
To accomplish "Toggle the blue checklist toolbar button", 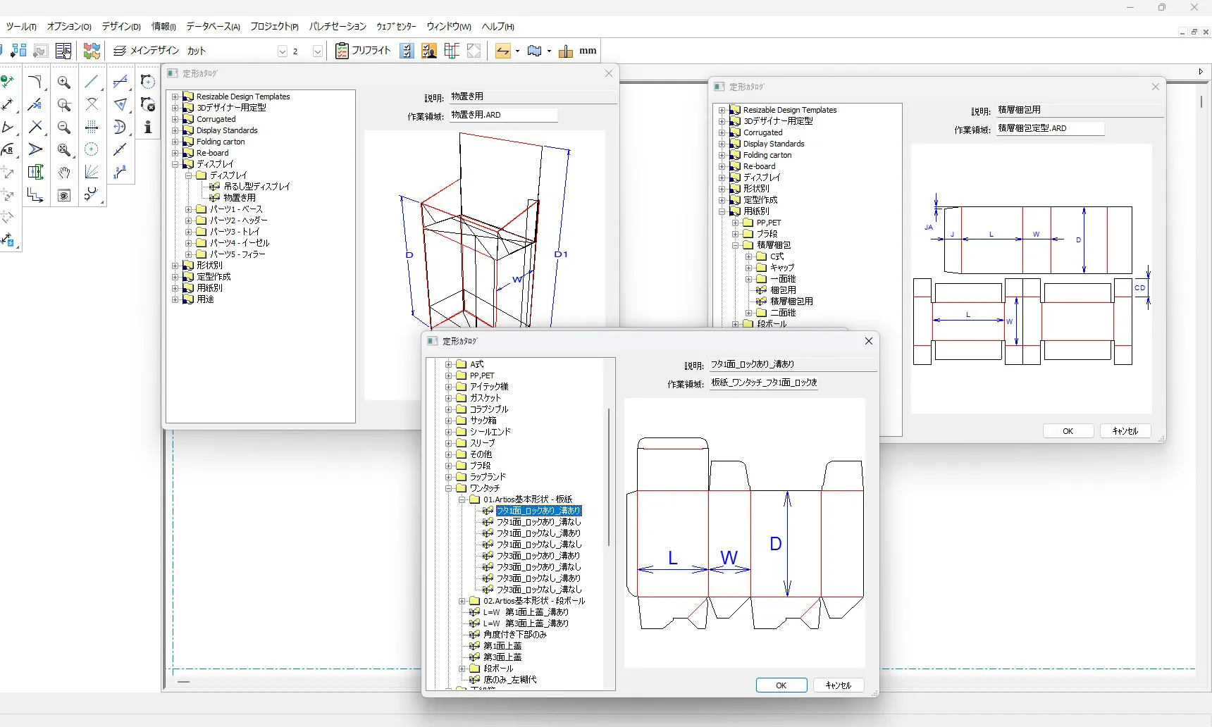I will (x=407, y=51).
